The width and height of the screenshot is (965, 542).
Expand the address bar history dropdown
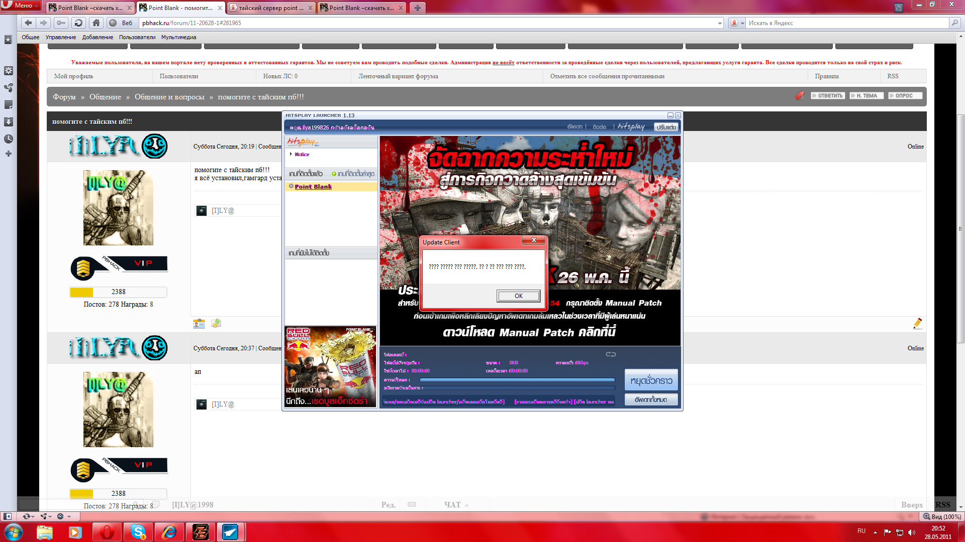(720, 23)
